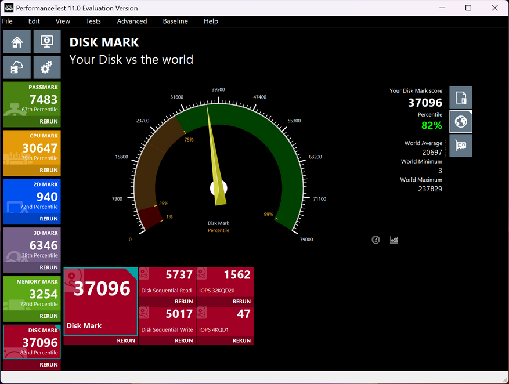Rerun Disk Mark in the left sidebar
The image size is (509, 384).
[49, 365]
